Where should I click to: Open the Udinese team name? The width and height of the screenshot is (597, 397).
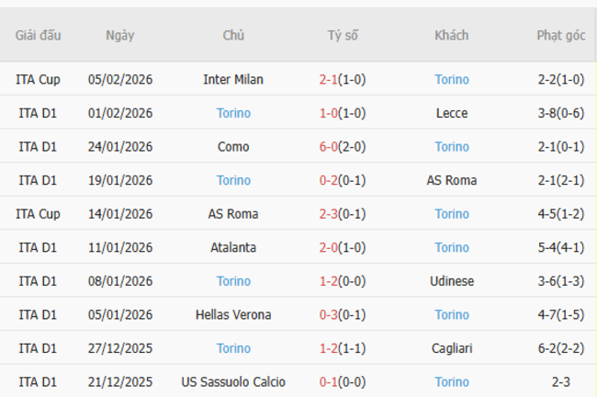pos(452,281)
